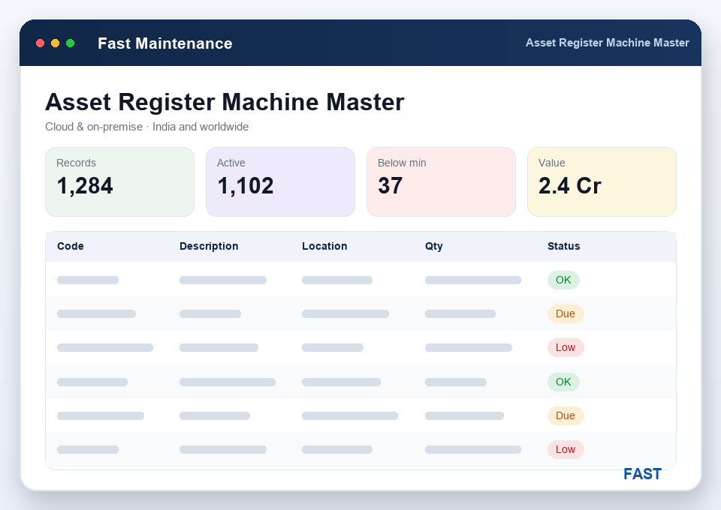The height and width of the screenshot is (510, 721).
Task: Sort by the Status column header
Action: tap(564, 246)
